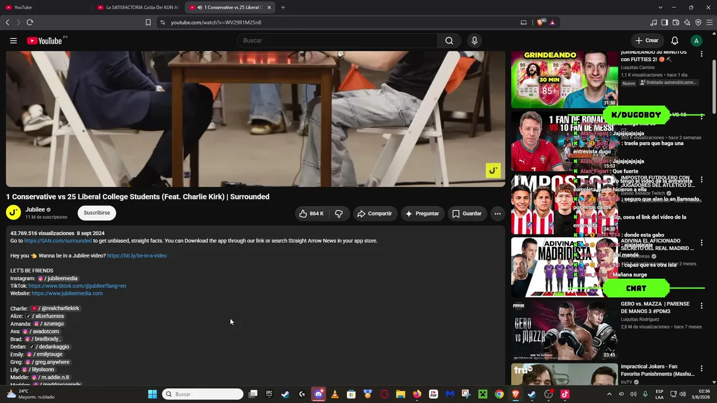Open the Windows Start menu
The width and height of the screenshot is (717, 403).
(x=152, y=394)
